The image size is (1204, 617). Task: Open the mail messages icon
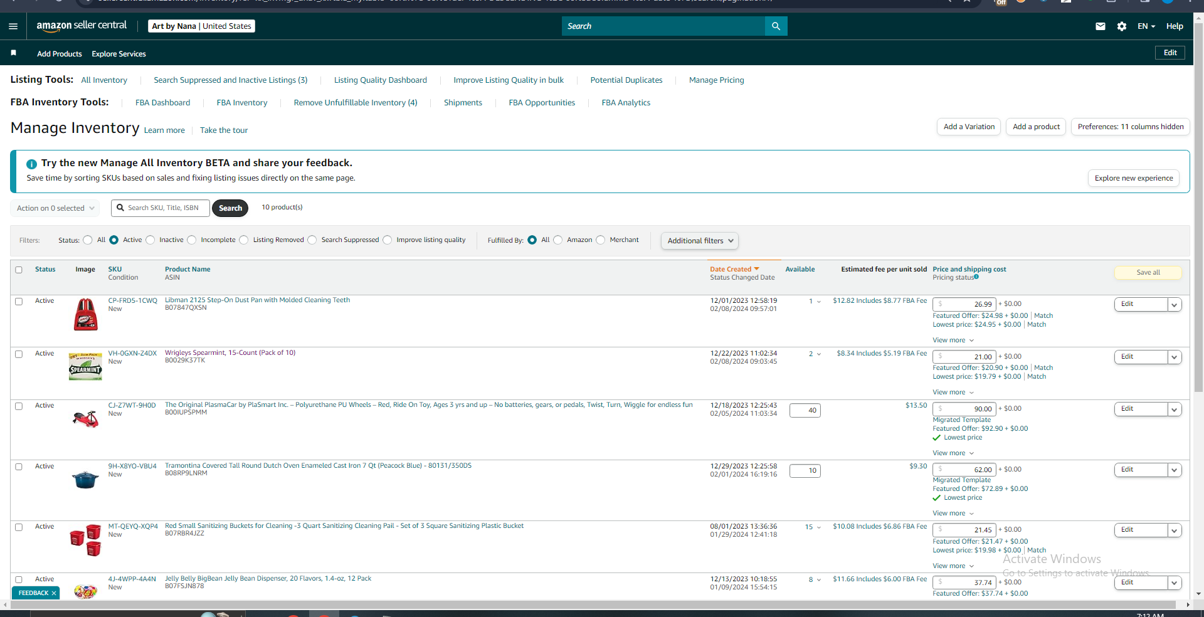(1101, 26)
